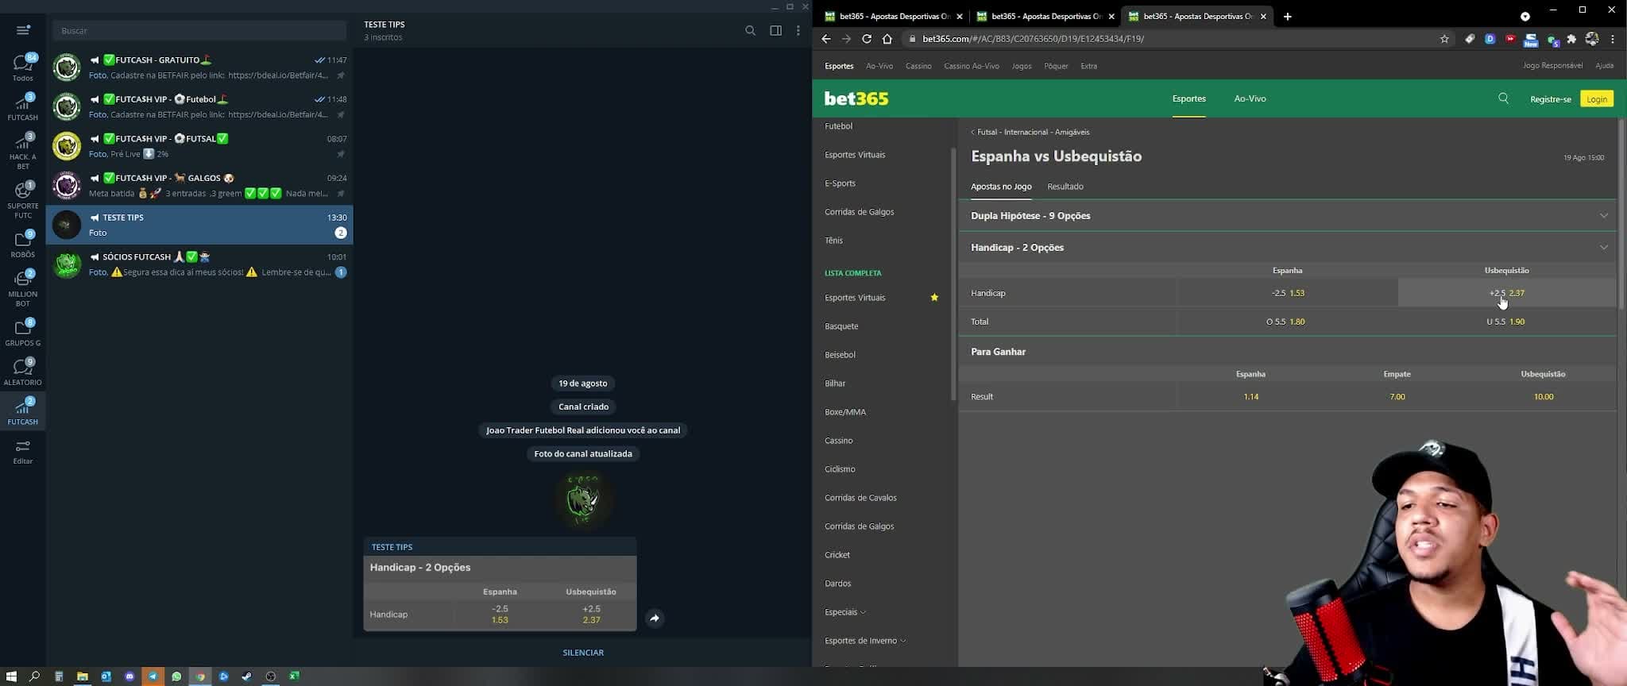Expand the Especiais sports category

point(845,612)
